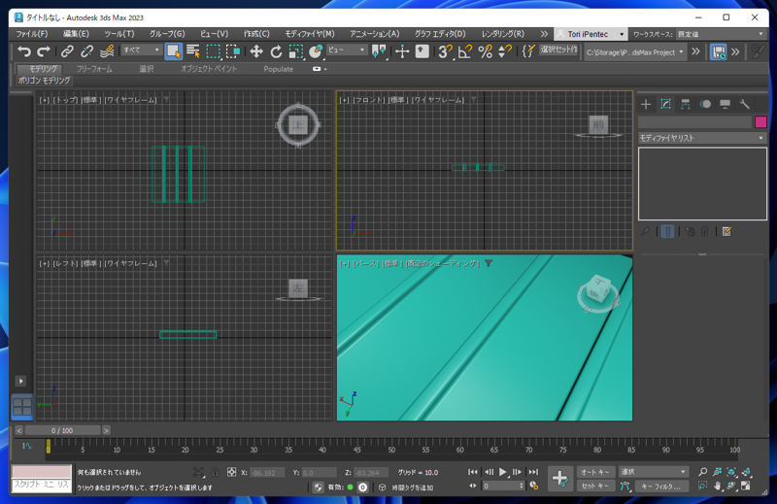
Task: Click the object name field in command panel
Action: point(694,122)
